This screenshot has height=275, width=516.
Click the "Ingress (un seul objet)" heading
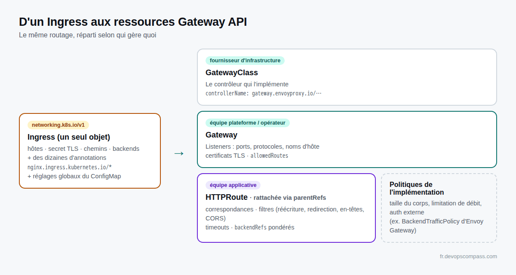(69, 137)
